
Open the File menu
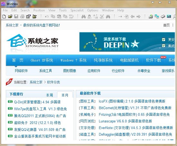pos(5,10)
